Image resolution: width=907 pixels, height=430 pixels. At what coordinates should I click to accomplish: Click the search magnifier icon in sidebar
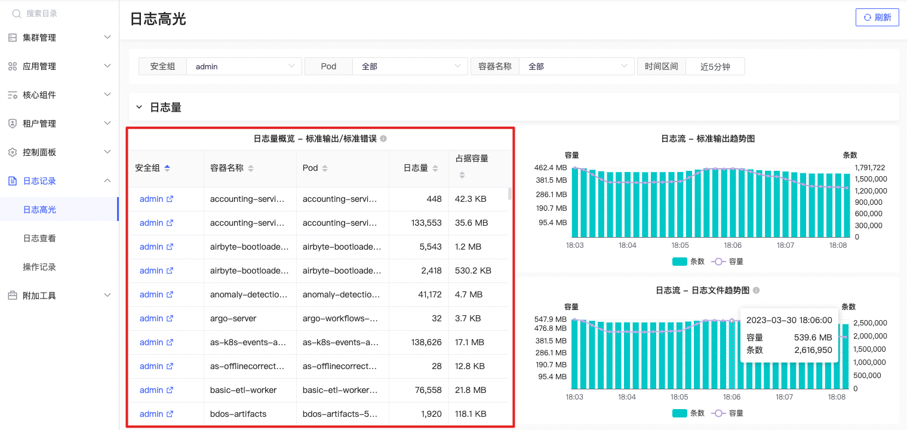(17, 13)
